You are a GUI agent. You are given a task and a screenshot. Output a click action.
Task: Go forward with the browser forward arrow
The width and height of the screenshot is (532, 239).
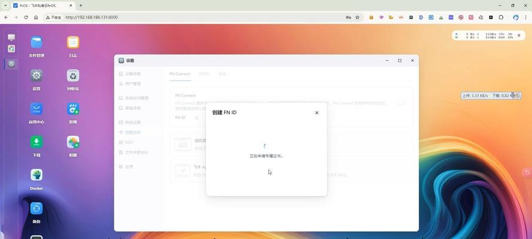point(16,17)
